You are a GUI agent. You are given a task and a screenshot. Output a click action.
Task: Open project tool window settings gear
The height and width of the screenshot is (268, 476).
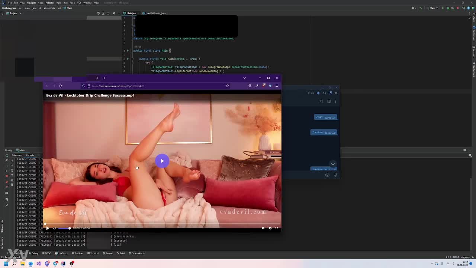(x=114, y=13)
